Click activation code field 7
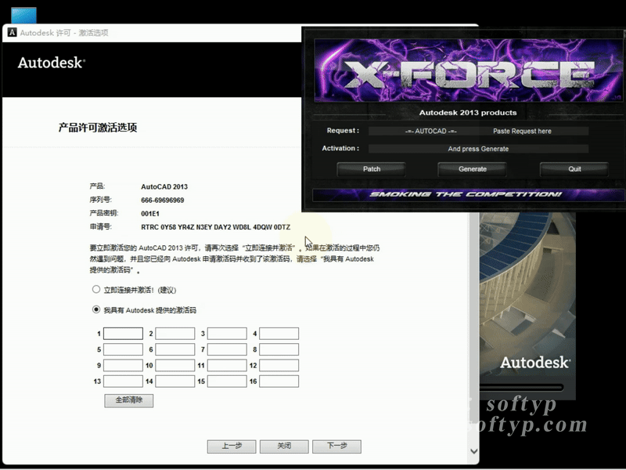This screenshot has width=626, height=470. (x=227, y=349)
